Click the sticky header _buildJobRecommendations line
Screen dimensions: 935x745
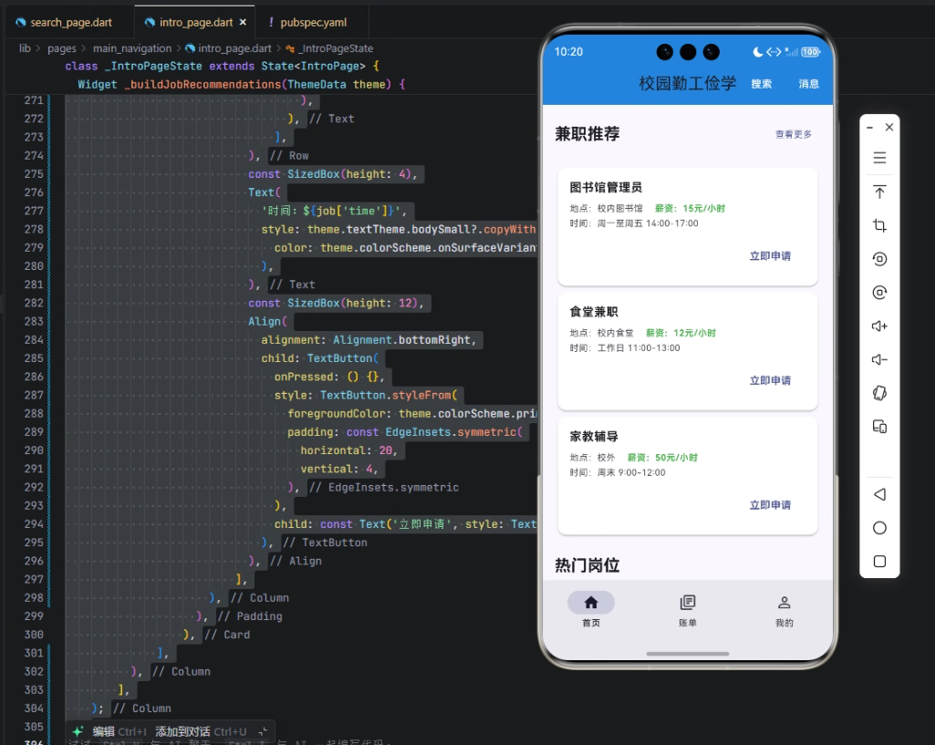[x=242, y=84]
